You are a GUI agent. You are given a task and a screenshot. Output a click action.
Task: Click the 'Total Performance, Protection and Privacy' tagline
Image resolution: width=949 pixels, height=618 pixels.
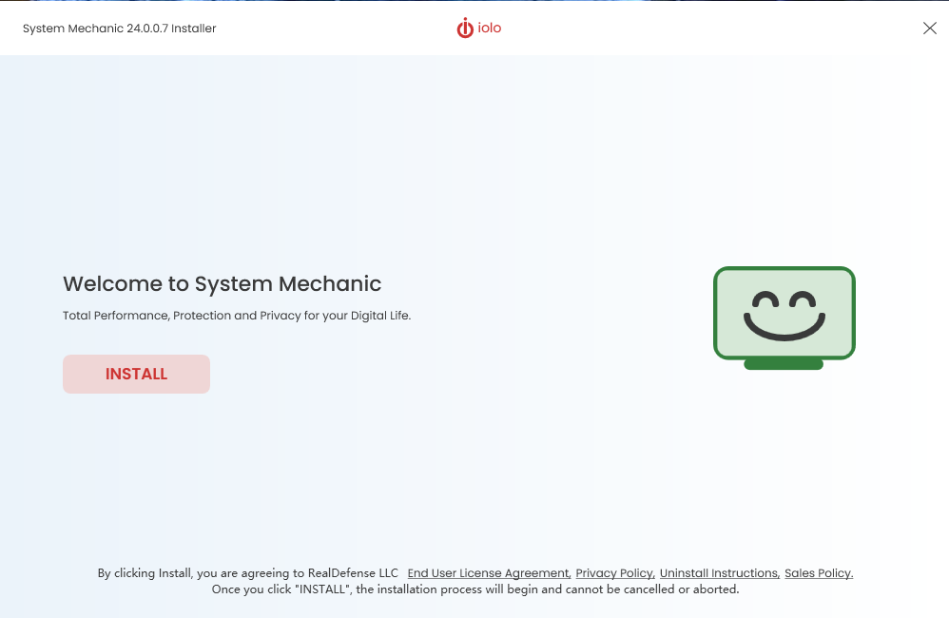coord(236,315)
